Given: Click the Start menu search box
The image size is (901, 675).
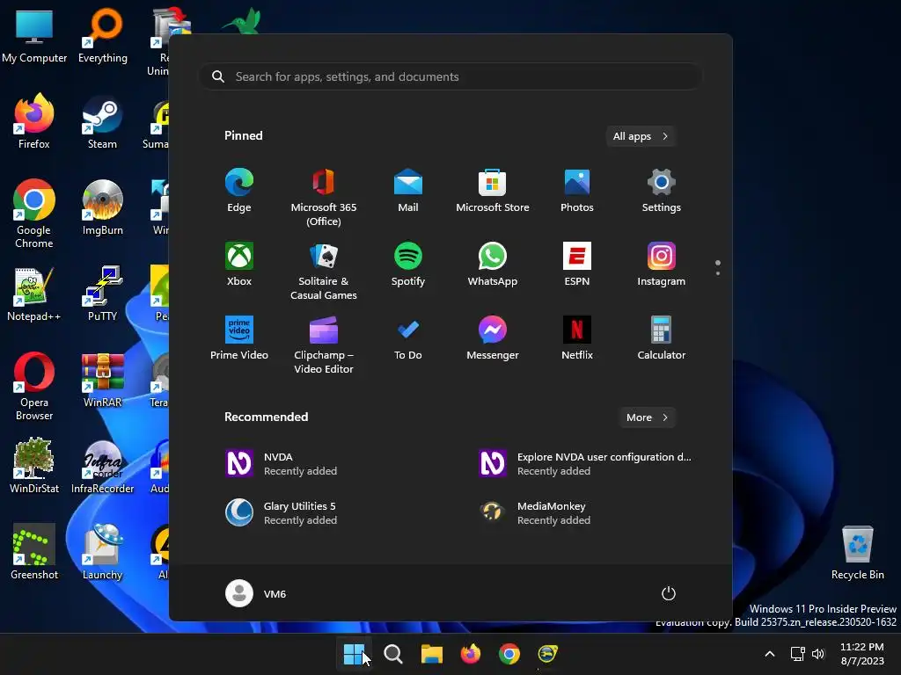Looking at the screenshot, I should (x=450, y=77).
